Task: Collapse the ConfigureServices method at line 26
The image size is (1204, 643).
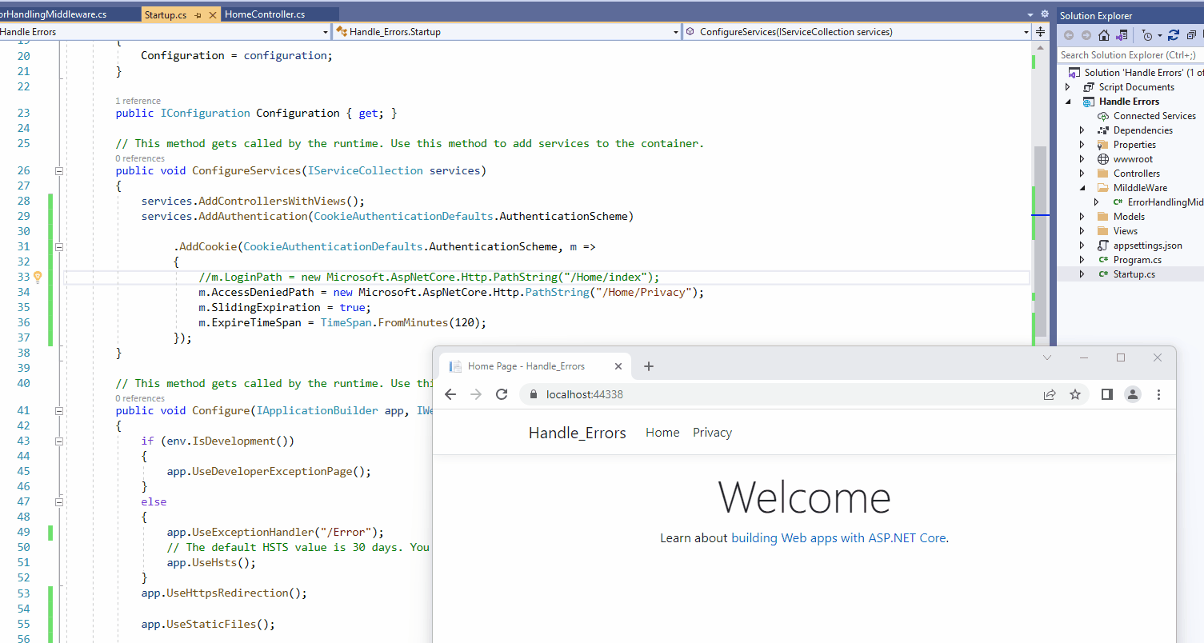Action: coord(58,171)
